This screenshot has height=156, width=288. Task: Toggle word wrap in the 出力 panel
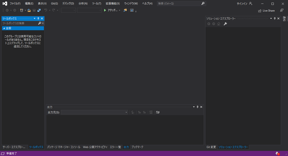(x=158, y=112)
